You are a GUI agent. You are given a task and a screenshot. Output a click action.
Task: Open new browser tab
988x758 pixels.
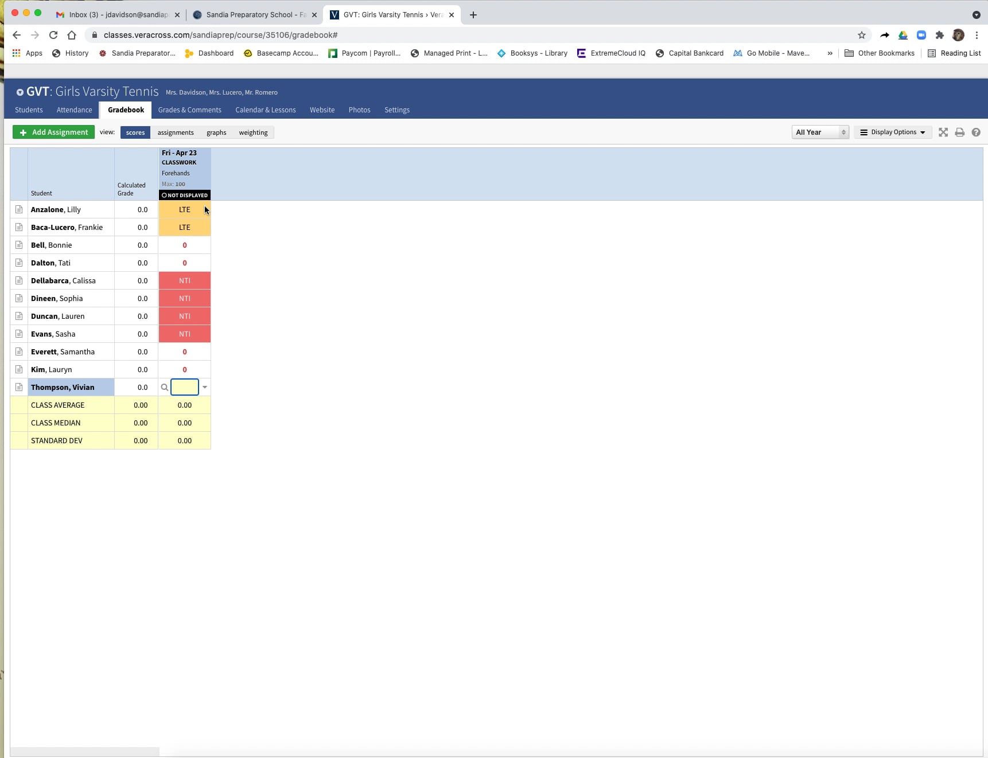click(473, 15)
